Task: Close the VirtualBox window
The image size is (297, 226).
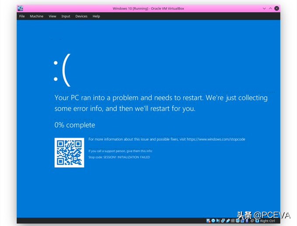Action: 277,8
